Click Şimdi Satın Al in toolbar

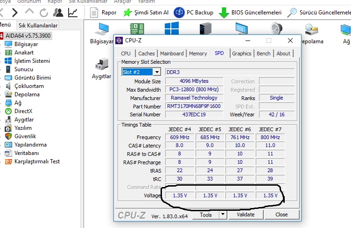146,13
